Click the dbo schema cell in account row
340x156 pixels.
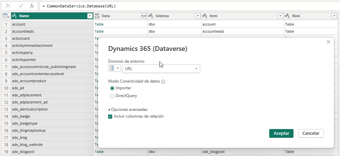pyautogui.click(x=174, y=25)
